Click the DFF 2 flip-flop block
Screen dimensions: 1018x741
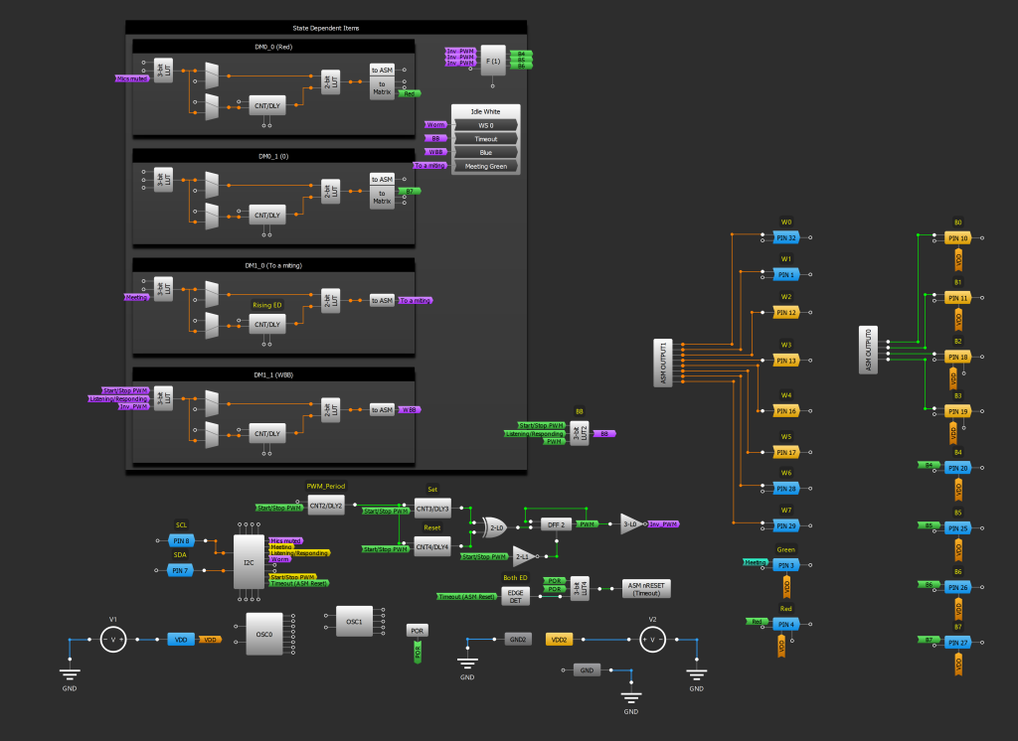click(556, 523)
